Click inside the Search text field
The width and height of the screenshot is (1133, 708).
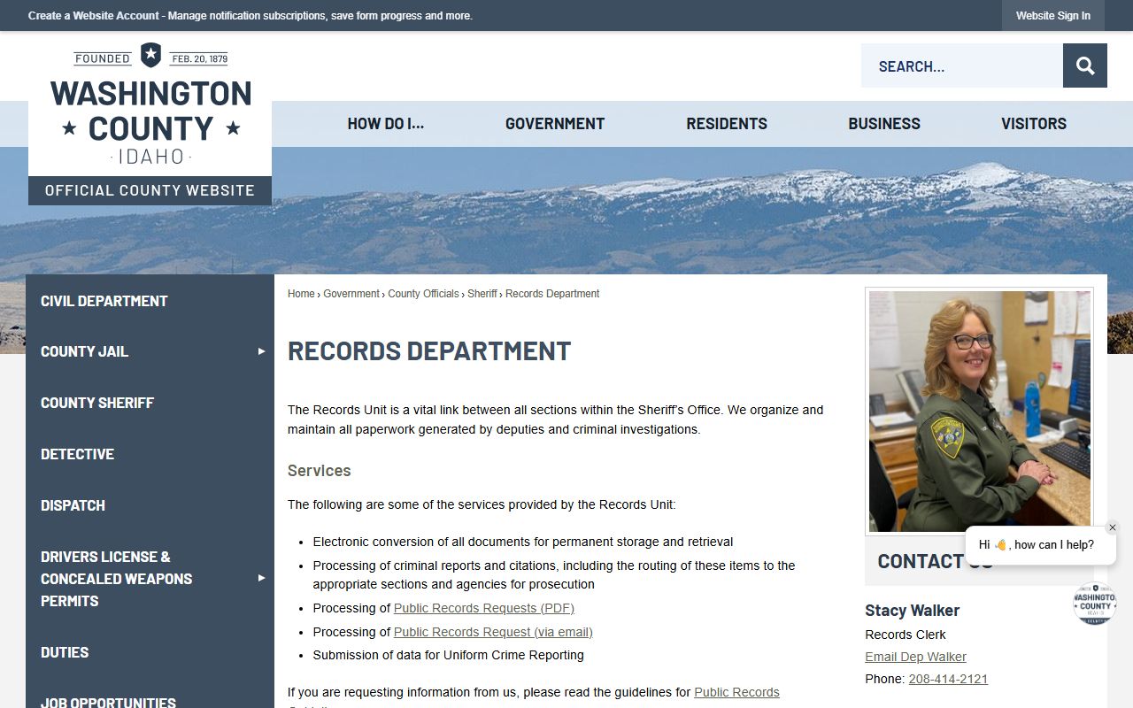point(962,65)
